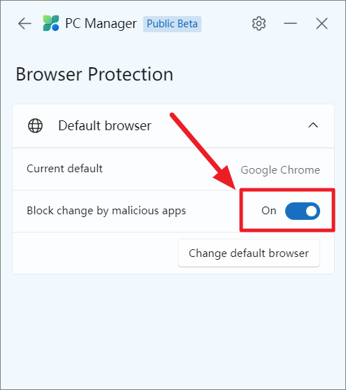Click the Default browser section title
The height and width of the screenshot is (390, 346).
pyautogui.click(x=105, y=125)
